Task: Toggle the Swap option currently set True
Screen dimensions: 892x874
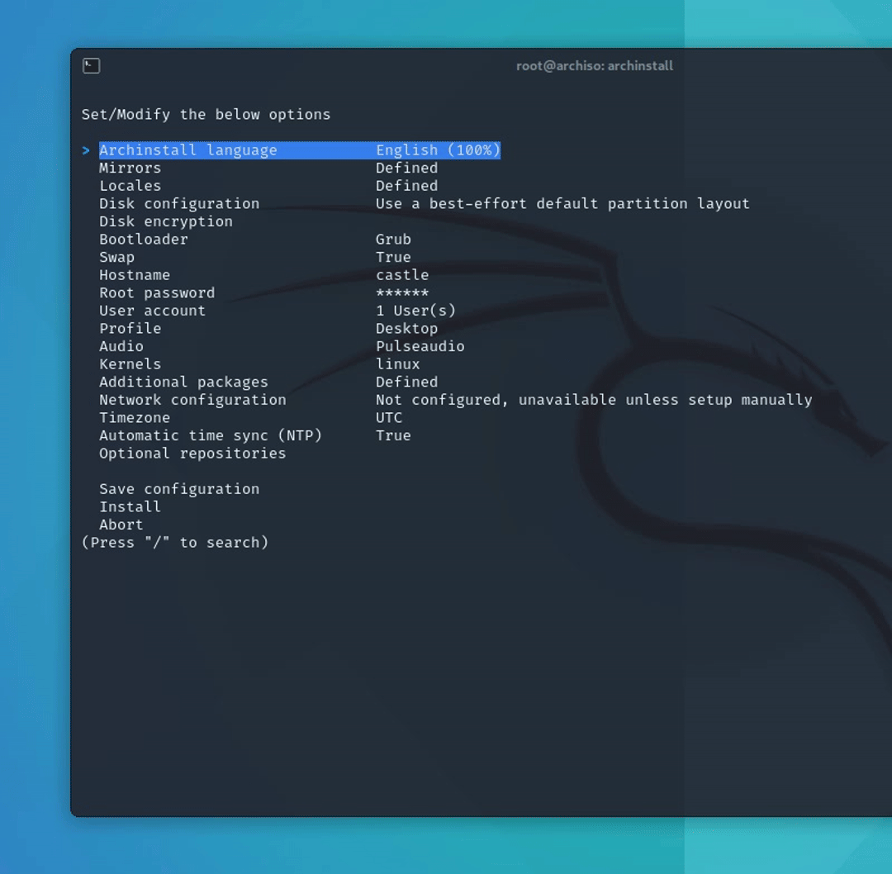Action: coord(117,257)
